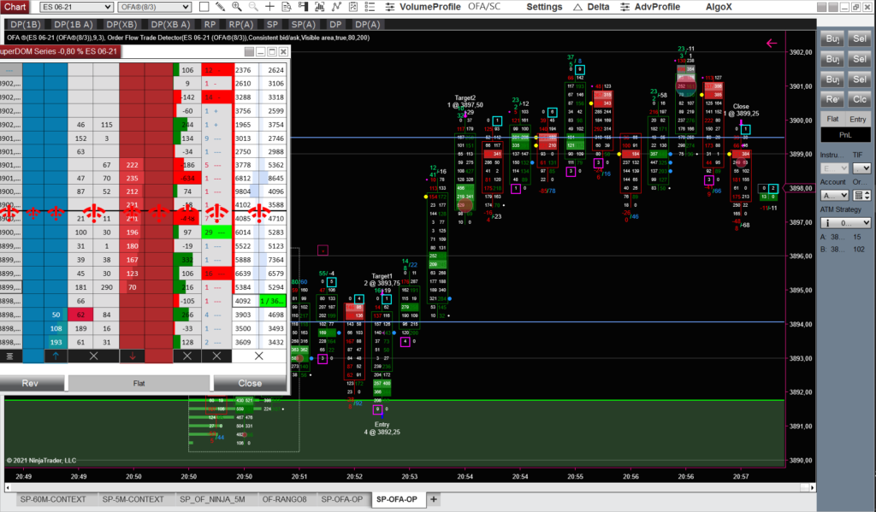Open the data series bars icon

pyautogui.click(x=320, y=7)
